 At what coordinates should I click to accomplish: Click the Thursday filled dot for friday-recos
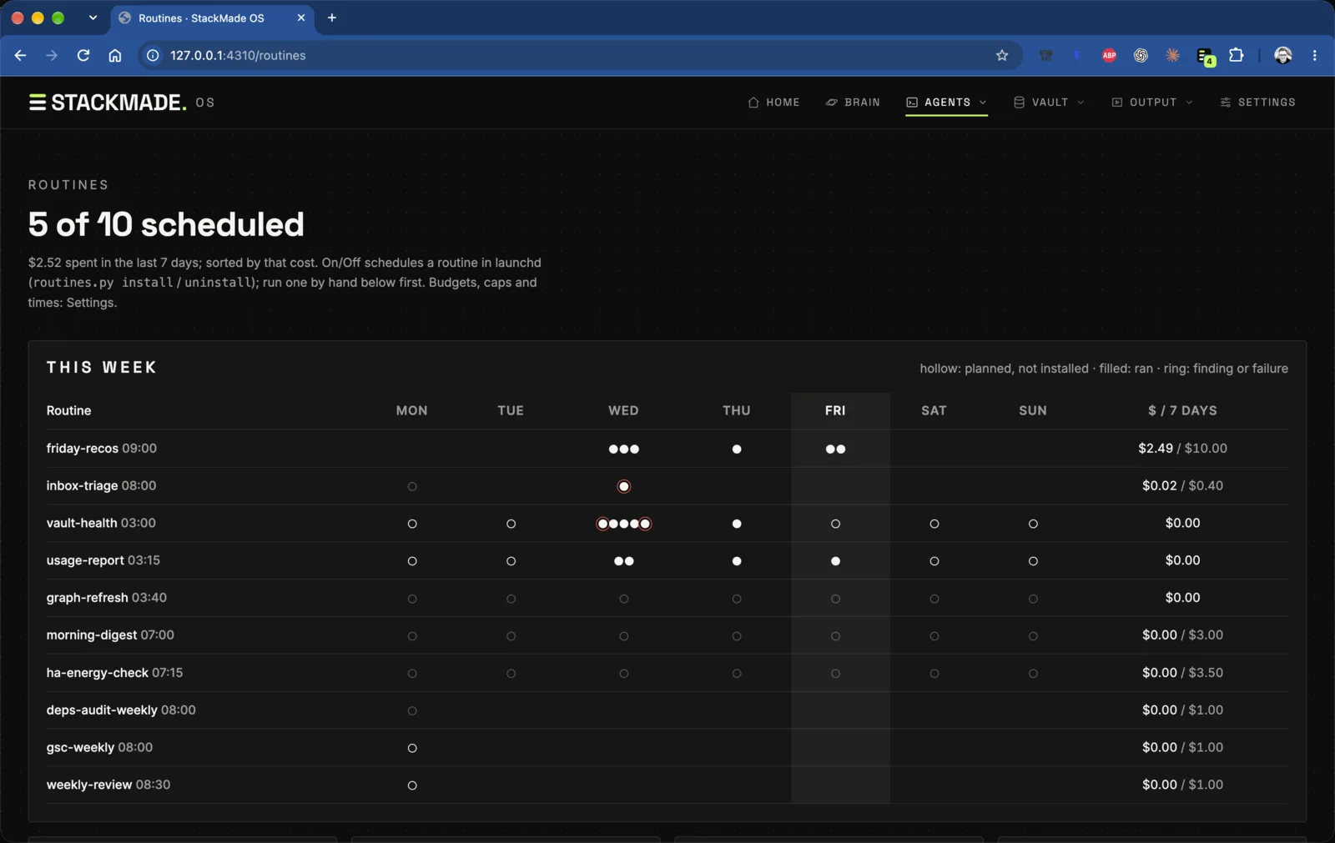[737, 449]
